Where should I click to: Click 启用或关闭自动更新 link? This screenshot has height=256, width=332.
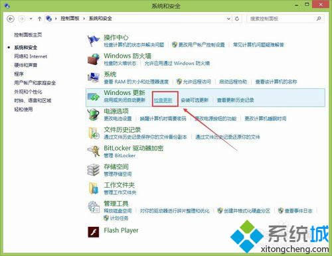pyautogui.click(x=125, y=100)
